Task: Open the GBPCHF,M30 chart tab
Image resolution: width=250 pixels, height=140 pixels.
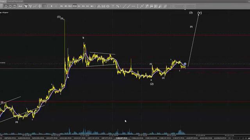Action: (x=93, y=138)
